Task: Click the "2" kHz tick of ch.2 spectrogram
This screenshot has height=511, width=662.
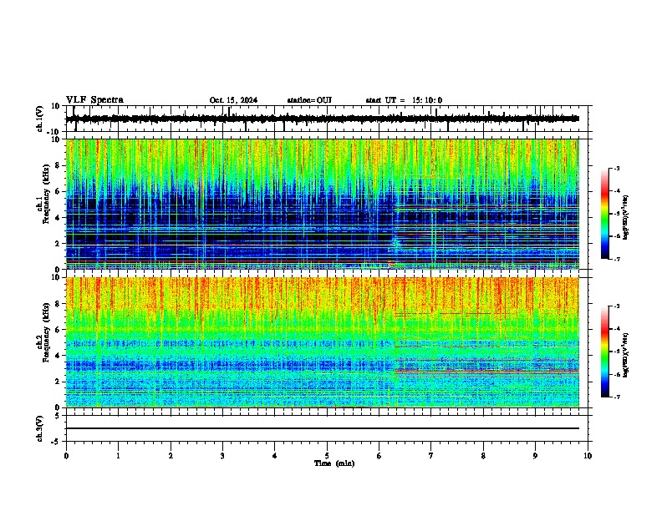Action: (59, 382)
